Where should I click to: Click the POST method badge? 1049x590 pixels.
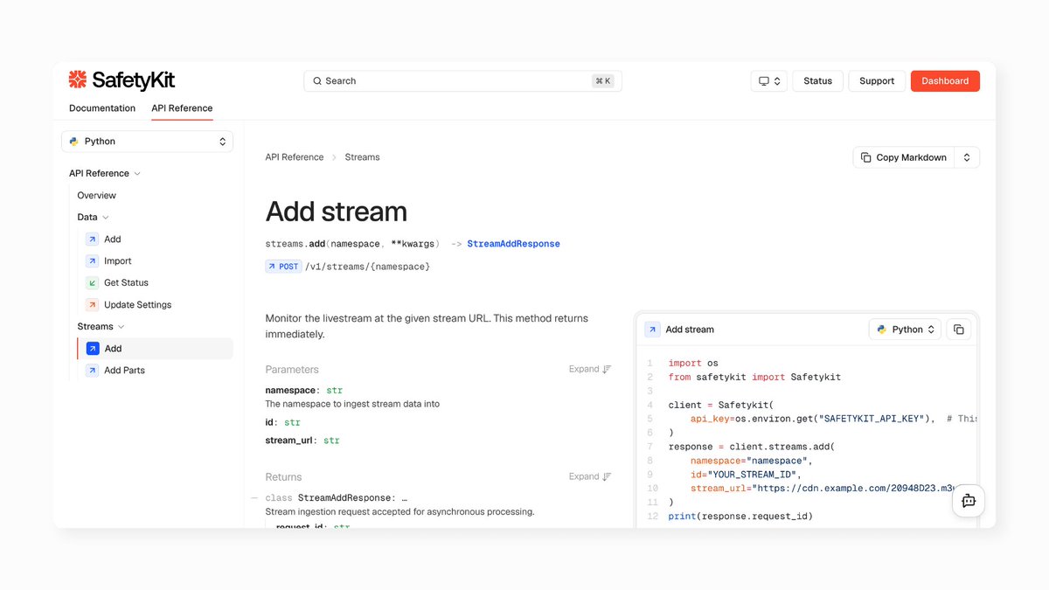pos(283,267)
